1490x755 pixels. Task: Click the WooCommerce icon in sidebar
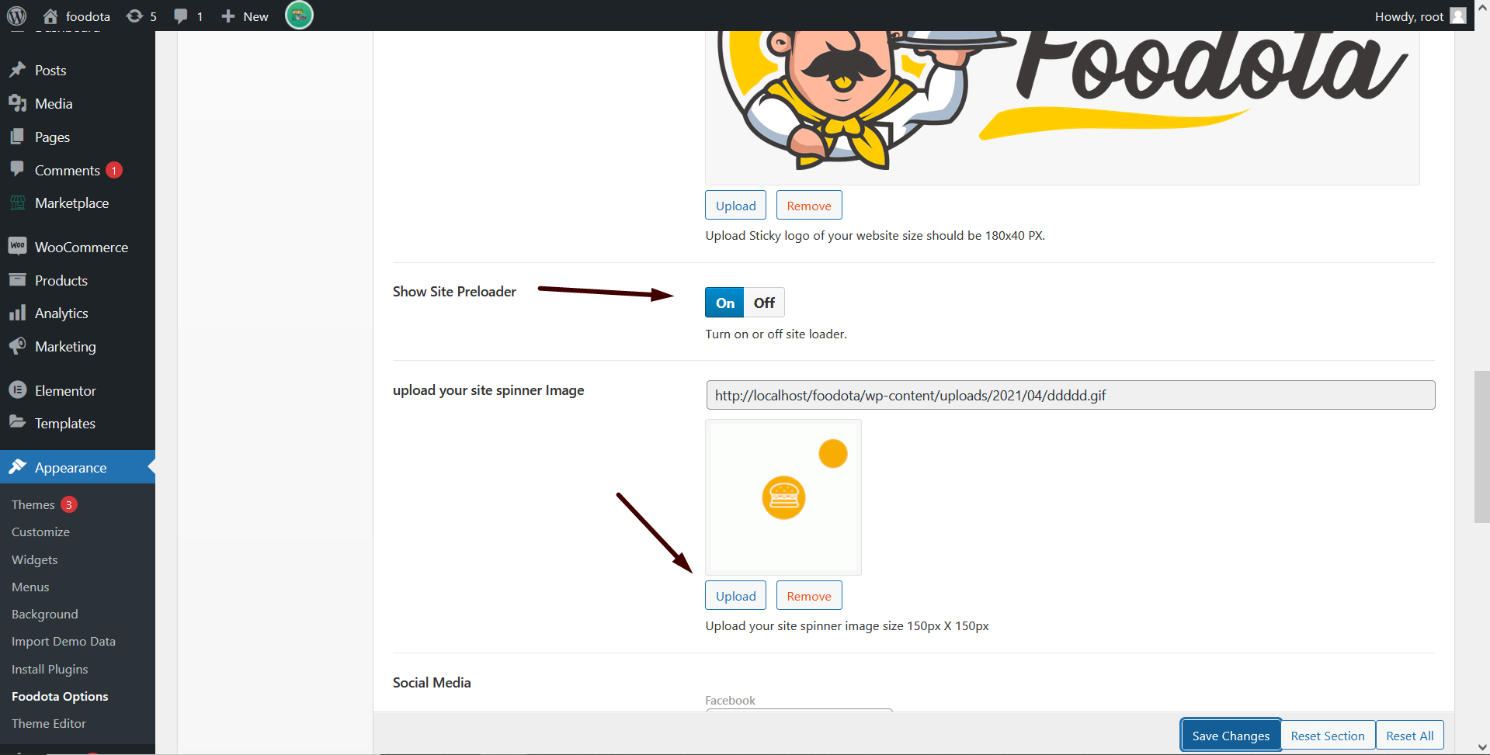click(17, 247)
